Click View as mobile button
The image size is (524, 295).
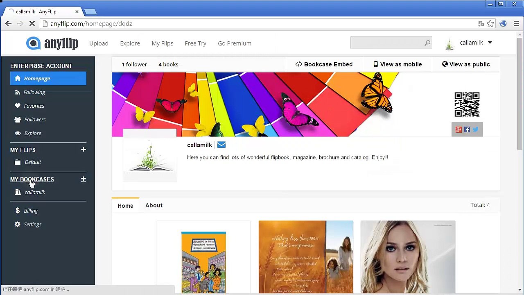tap(398, 64)
